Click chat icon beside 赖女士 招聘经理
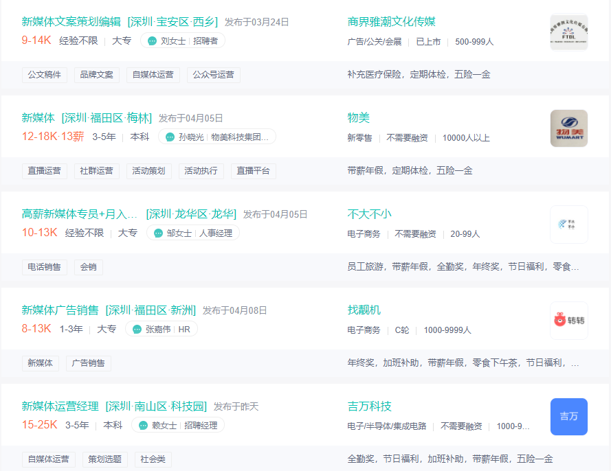 (x=143, y=426)
